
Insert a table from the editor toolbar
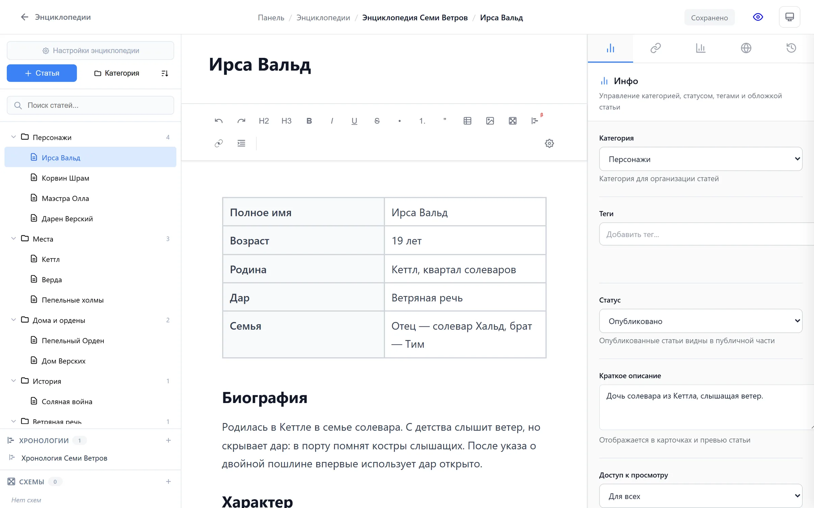point(467,121)
